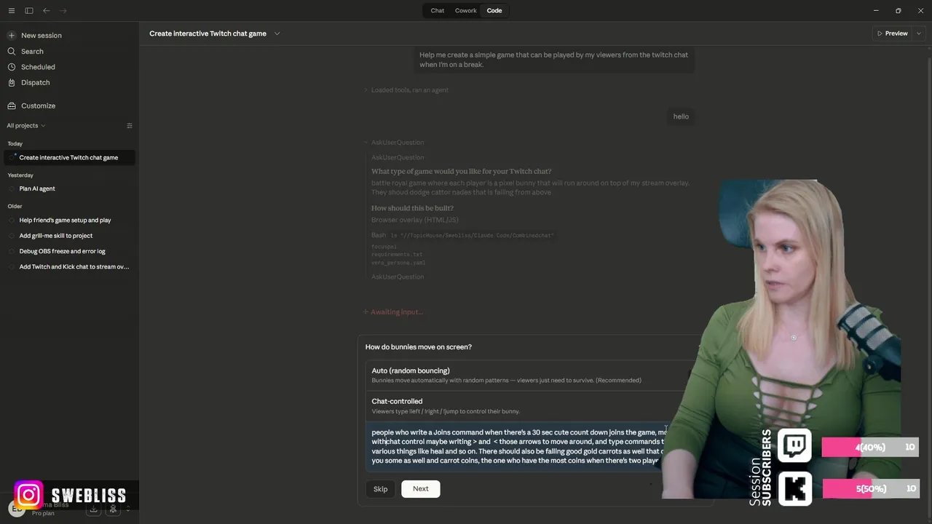Screen dimensions: 932x524
Task: Click the Dispatch icon in sidebar
Action: click(x=12, y=83)
